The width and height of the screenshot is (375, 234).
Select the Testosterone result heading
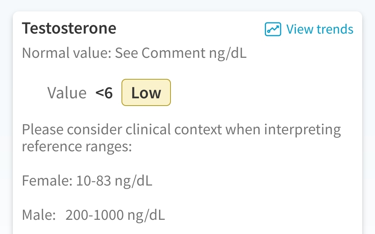point(69,28)
